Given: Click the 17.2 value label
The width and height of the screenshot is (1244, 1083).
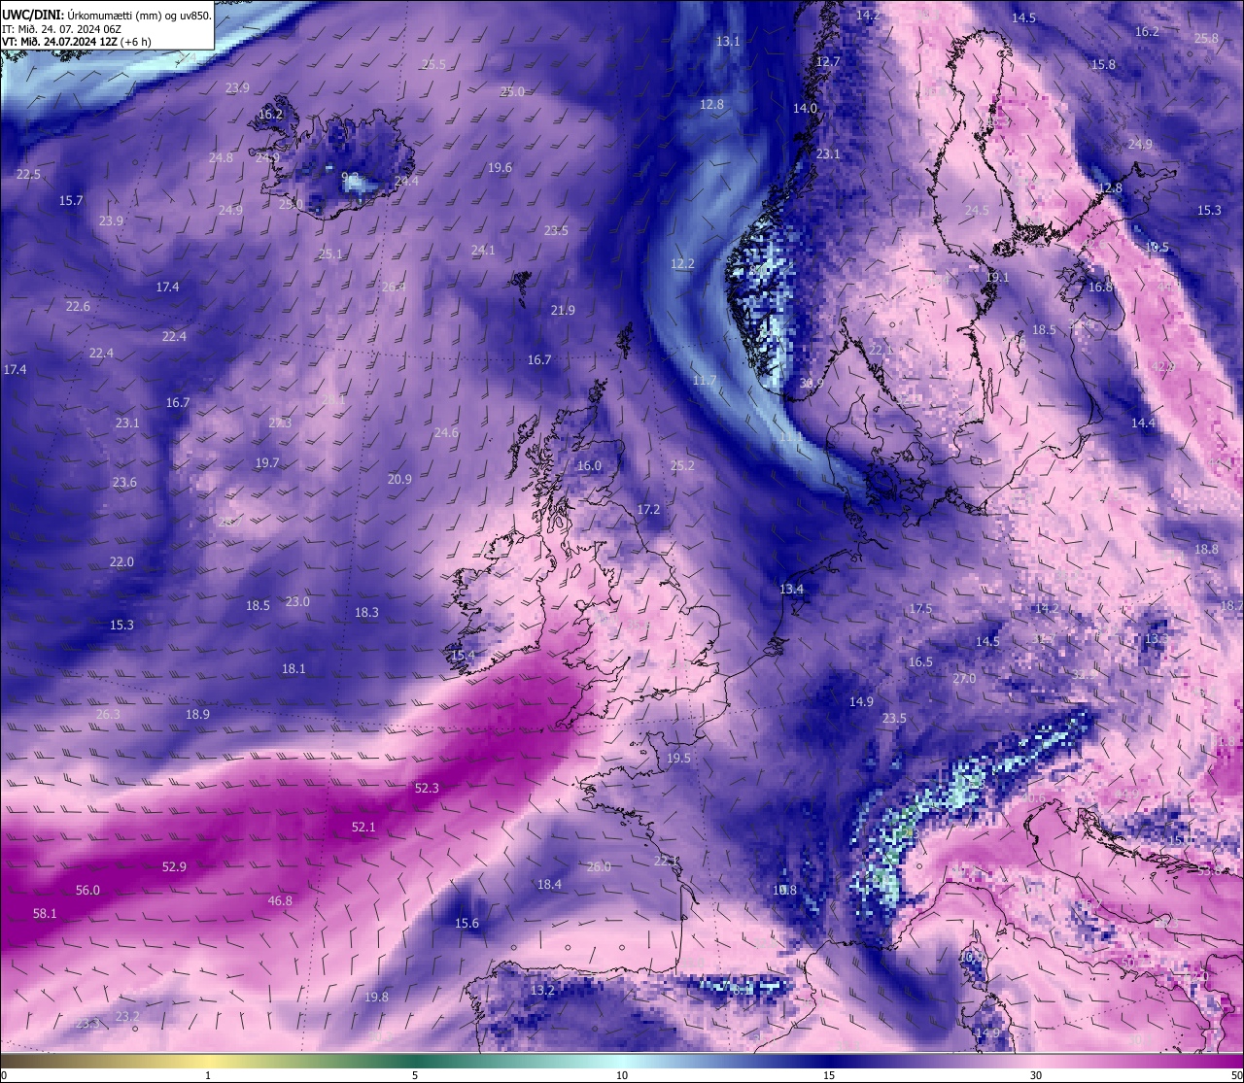Looking at the screenshot, I should (648, 510).
